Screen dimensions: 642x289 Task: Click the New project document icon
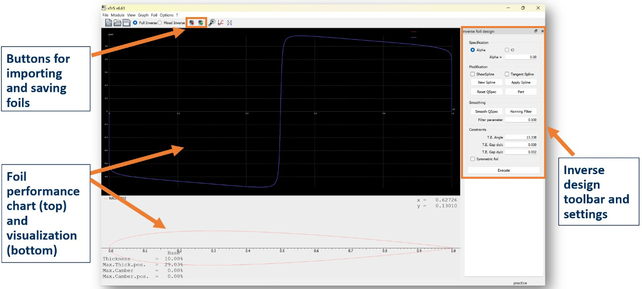point(108,23)
